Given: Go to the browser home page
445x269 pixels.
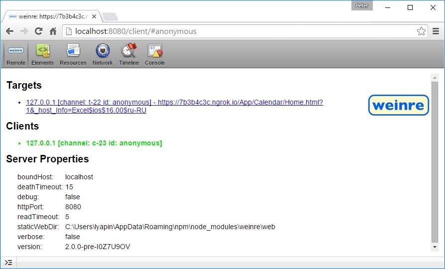Looking at the screenshot, I should (x=53, y=31).
